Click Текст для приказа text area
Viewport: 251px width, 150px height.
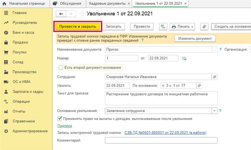click(161, 98)
